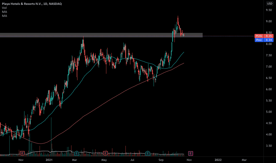Viewport: 276px width, 163px height.
Task: Click the red earnings marker nearest the May label
Action: coord(105,153)
